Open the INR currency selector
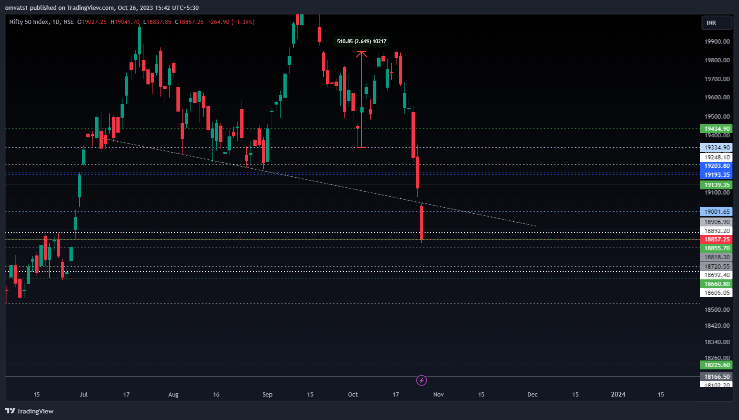The width and height of the screenshot is (739, 420). click(x=716, y=22)
